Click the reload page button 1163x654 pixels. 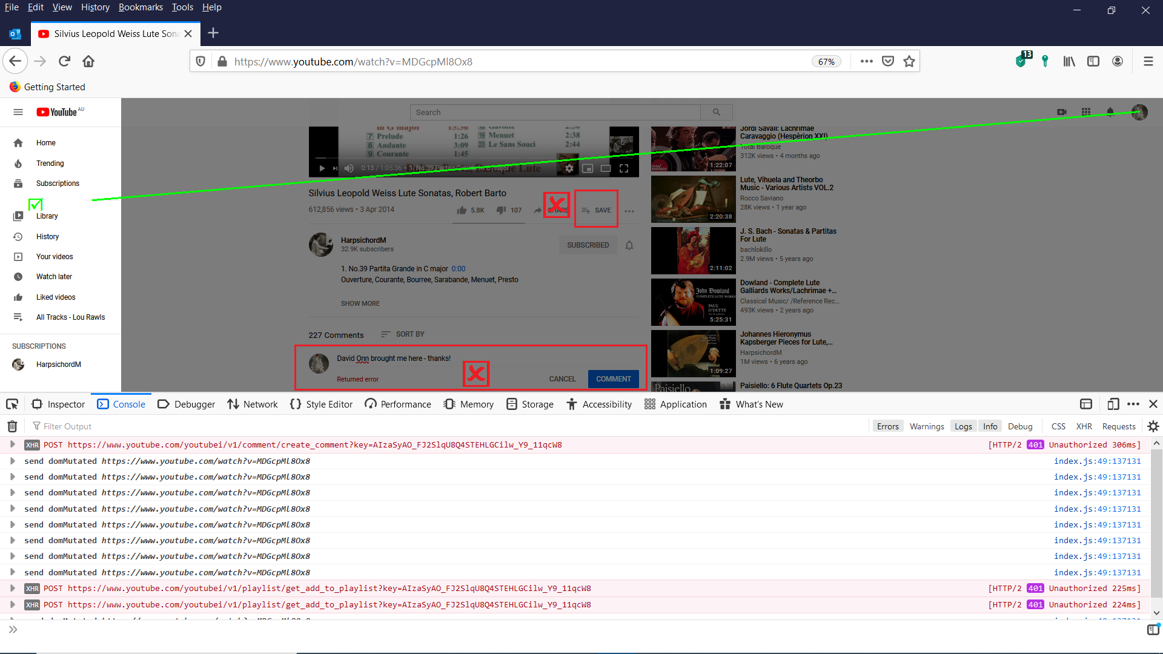click(64, 61)
